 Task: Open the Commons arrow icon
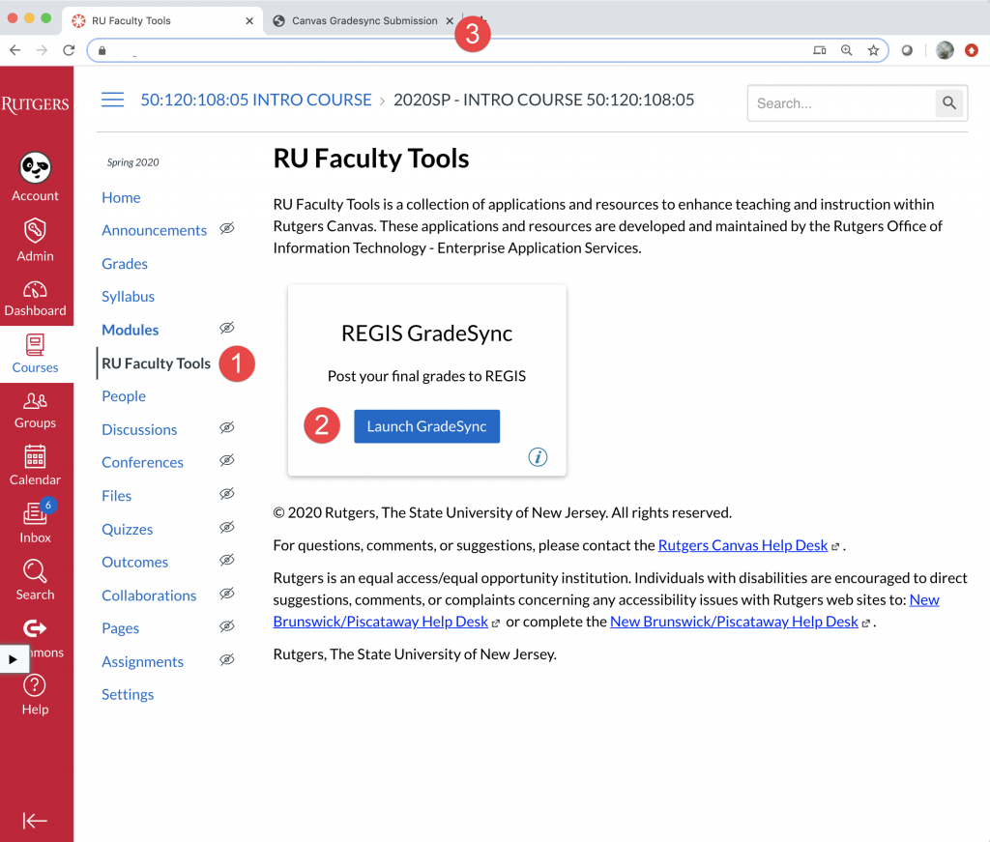(36, 628)
